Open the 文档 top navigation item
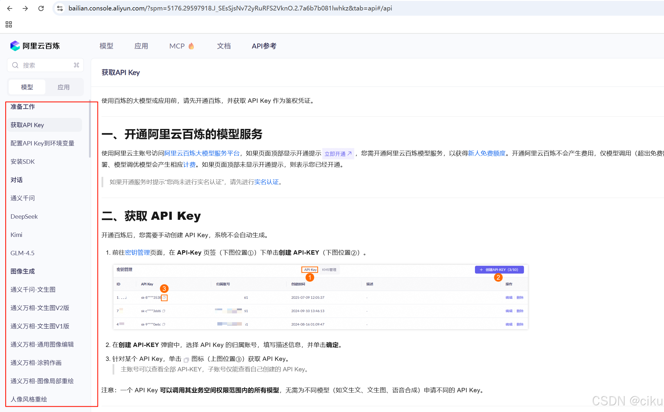This screenshot has height=412, width=664. tap(224, 46)
